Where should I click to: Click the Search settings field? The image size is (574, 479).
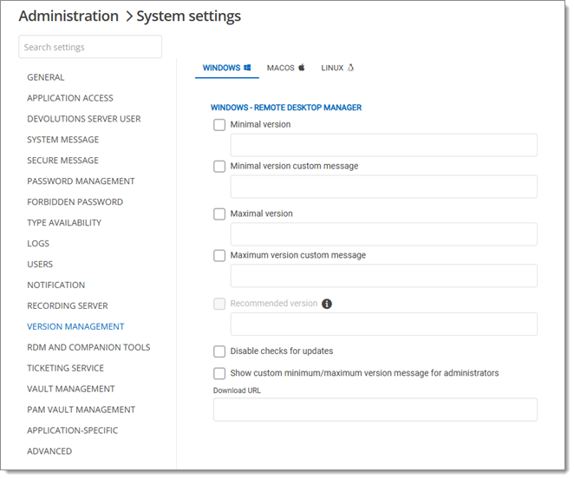coord(90,47)
